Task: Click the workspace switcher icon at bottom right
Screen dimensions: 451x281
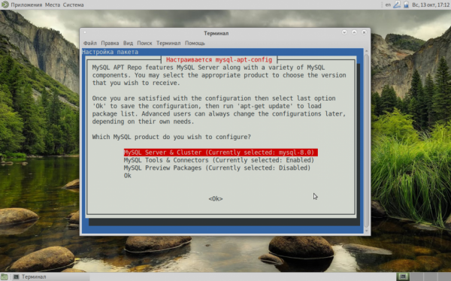Action: coord(403,276)
